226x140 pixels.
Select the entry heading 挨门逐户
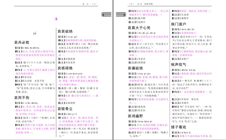pyautogui.click(x=178, y=24)
